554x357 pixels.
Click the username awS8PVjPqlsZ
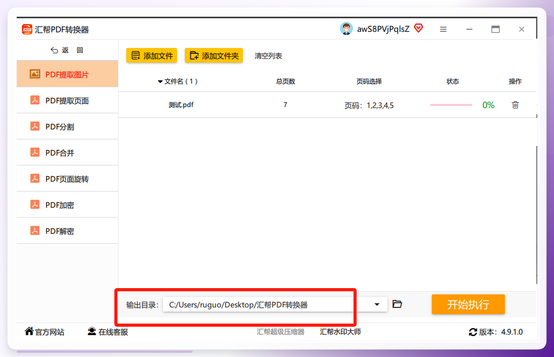pos(383,29)
